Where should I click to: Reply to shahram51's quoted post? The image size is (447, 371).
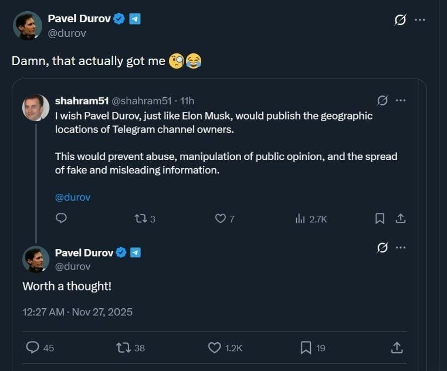tap(61, 219)
